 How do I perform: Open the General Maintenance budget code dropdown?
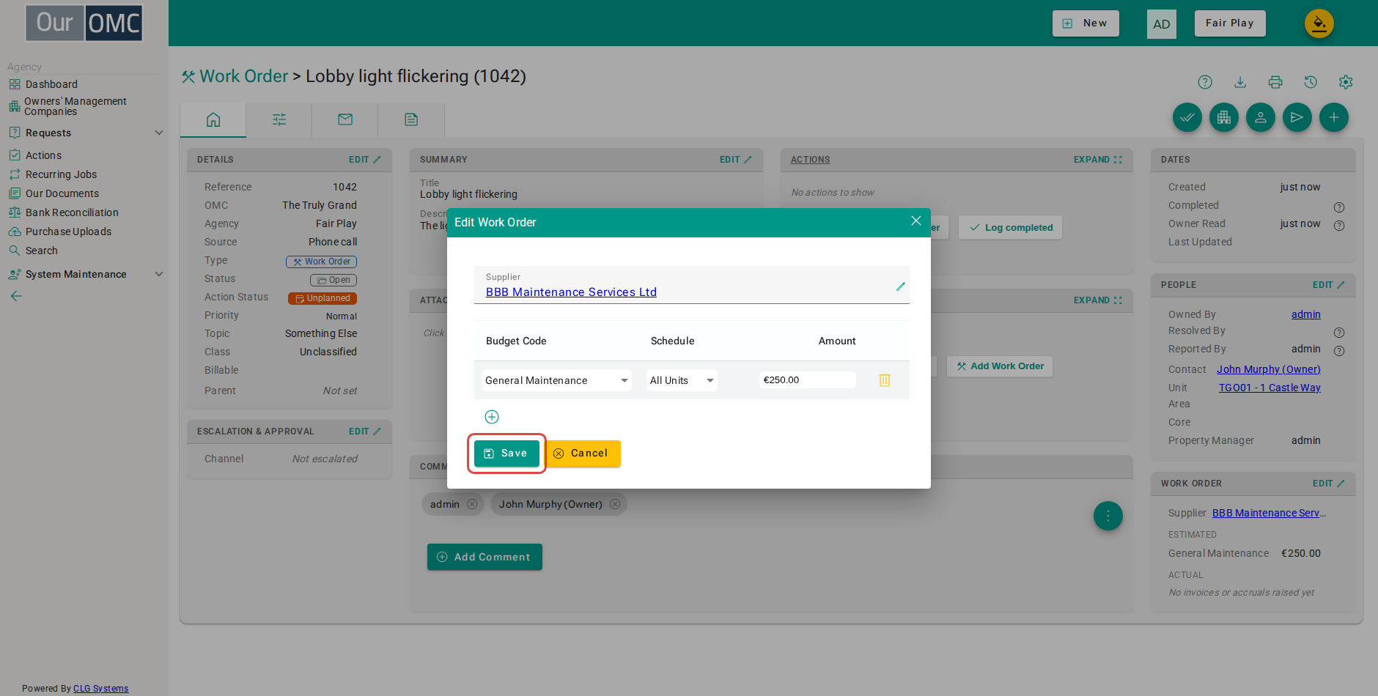(556, 380)
